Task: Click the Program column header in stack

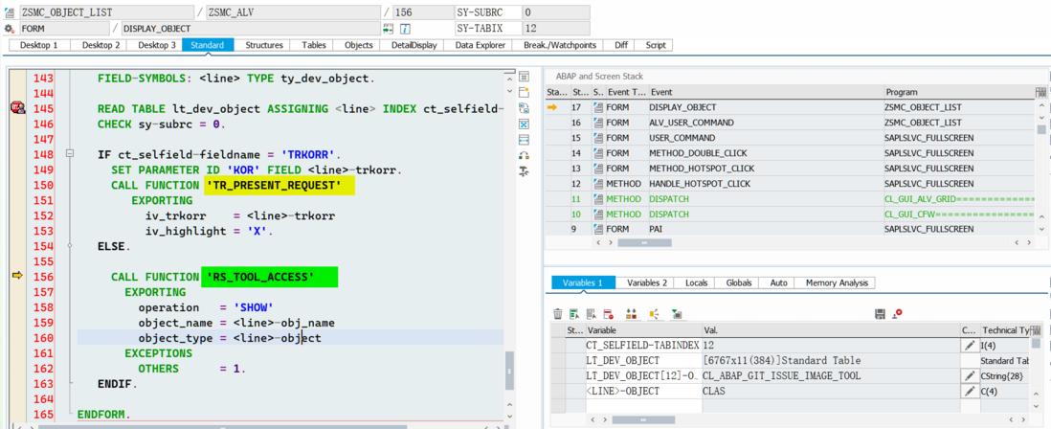Action: tap(958, 92)
